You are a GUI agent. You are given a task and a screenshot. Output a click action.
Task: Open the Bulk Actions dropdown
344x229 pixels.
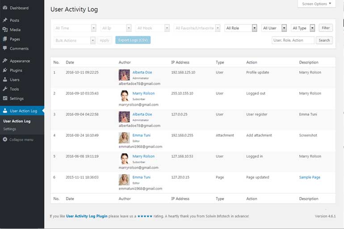click(x=75, y=41)
